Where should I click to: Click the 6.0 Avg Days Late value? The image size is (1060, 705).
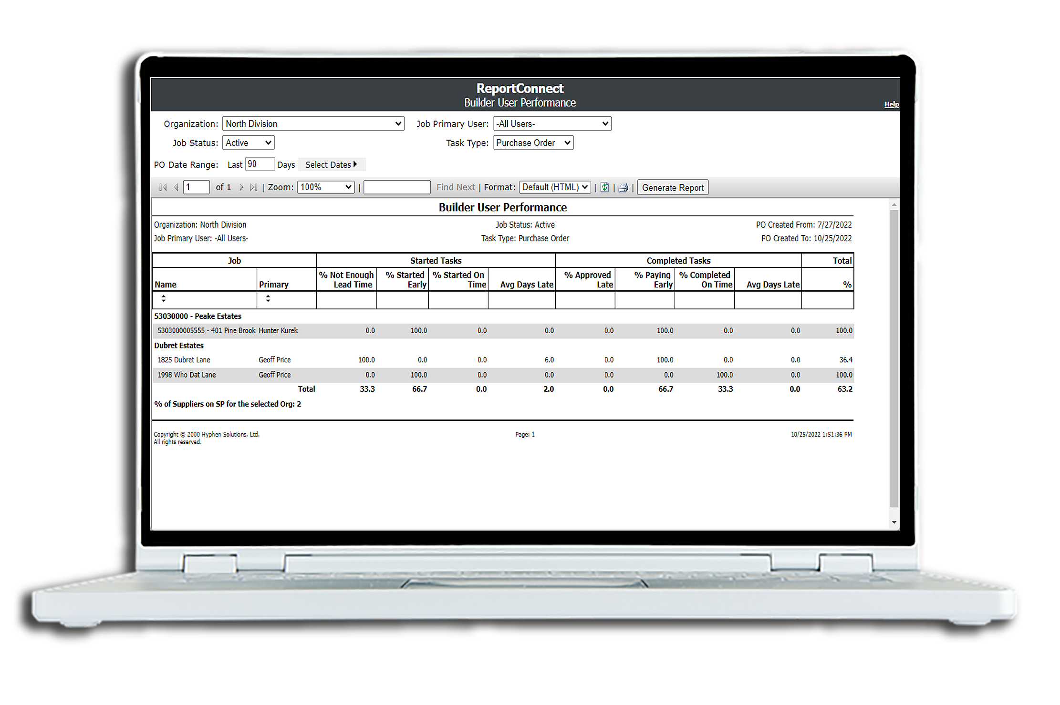549,360
